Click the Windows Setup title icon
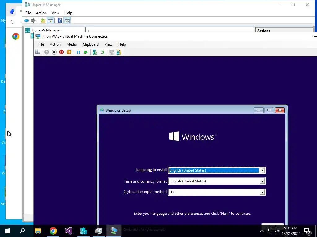Viewport: 317px width, 237px height. 102,110
